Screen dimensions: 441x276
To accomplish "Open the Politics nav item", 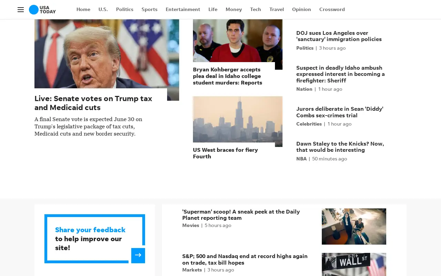I will coord(125,9).
